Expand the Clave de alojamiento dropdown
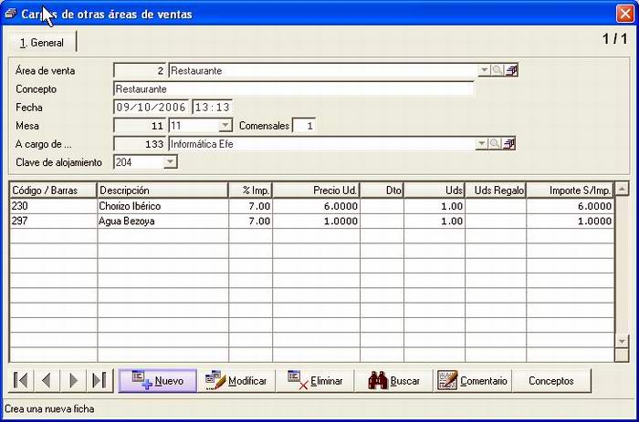This screenshot has width=639, height=422. click(x=170, y=162)
